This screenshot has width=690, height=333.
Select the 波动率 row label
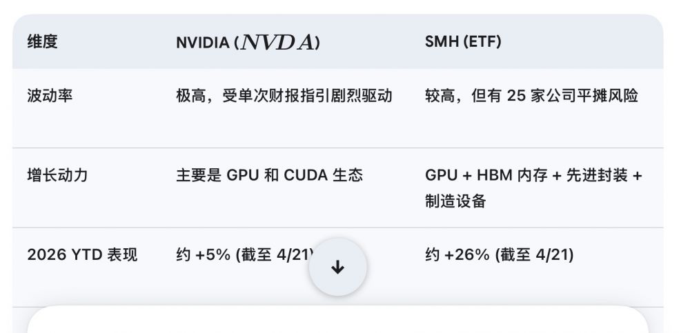tap(50, 96)
